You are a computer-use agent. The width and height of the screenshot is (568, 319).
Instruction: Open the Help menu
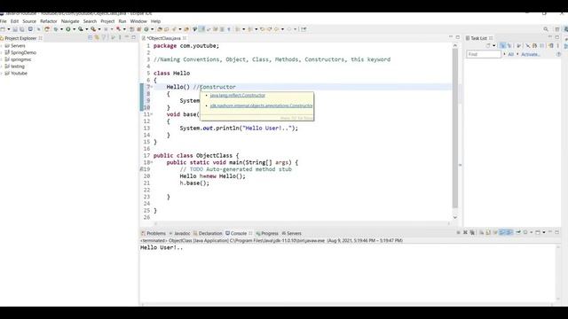[x=156, y=21]
